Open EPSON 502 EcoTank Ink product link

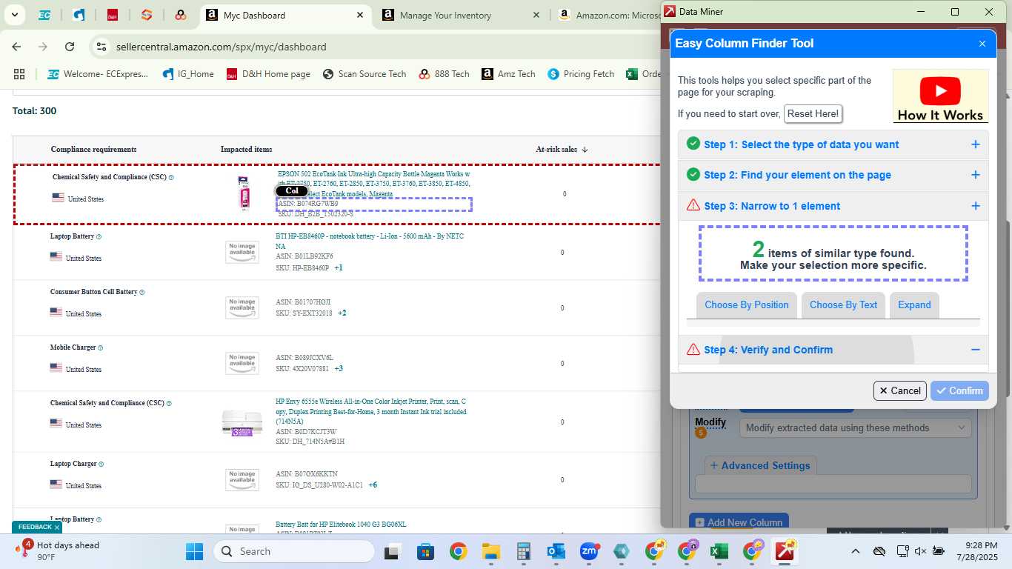[374, 184]
